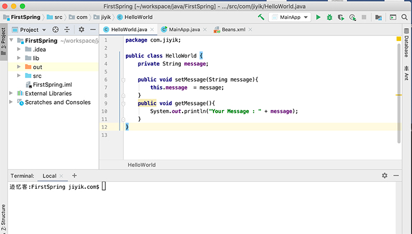Click the macOS green zoom window button
The image size is (412, 234).
(x=22, y=6)
